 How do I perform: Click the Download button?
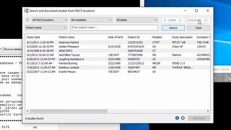tap(199, 118)
